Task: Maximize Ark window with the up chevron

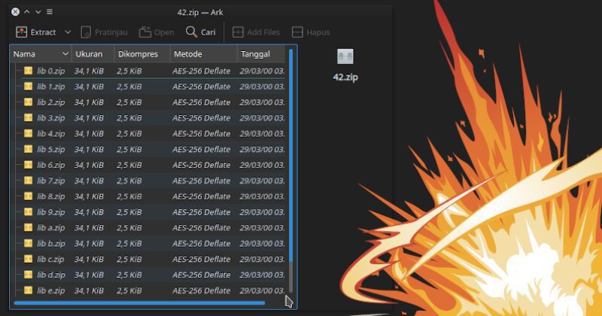Action: 26,12
